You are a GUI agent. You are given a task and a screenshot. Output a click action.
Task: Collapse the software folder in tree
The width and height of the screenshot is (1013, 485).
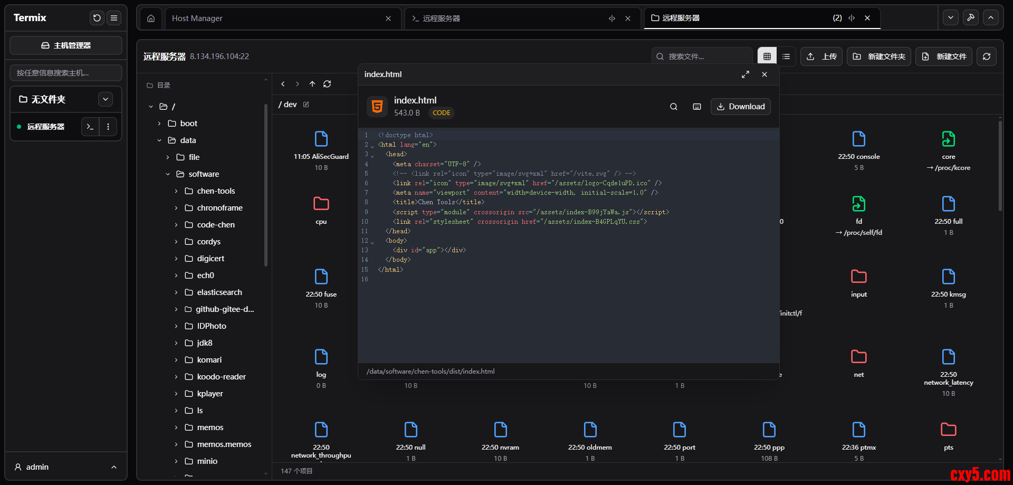(168, 174)
